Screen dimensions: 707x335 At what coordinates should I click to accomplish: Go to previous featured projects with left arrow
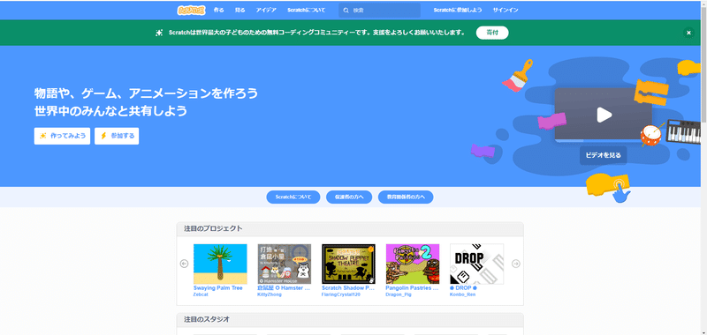point(184,264)
